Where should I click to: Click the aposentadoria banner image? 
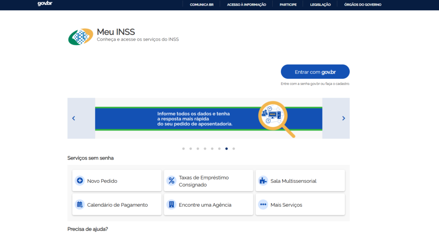point(209,119)
